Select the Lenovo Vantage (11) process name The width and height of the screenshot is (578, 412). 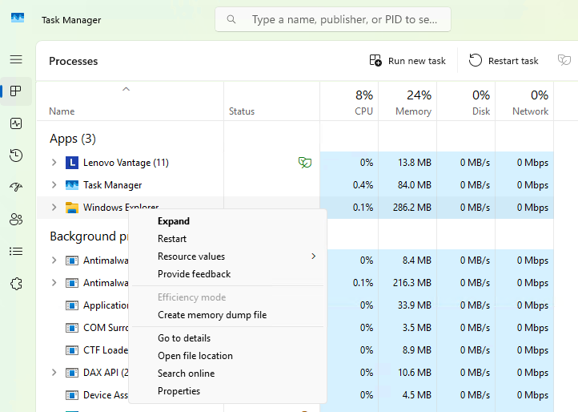pos(126,163)
